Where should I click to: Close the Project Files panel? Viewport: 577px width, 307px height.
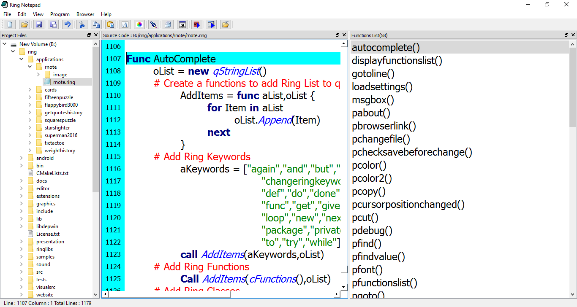click(96, 35)
